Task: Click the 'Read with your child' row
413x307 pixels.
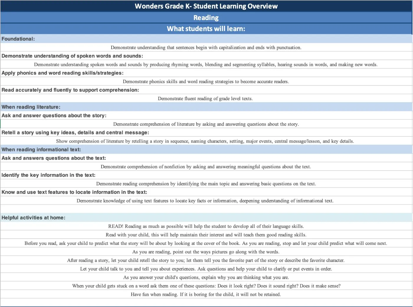Action: click(206, 235)
